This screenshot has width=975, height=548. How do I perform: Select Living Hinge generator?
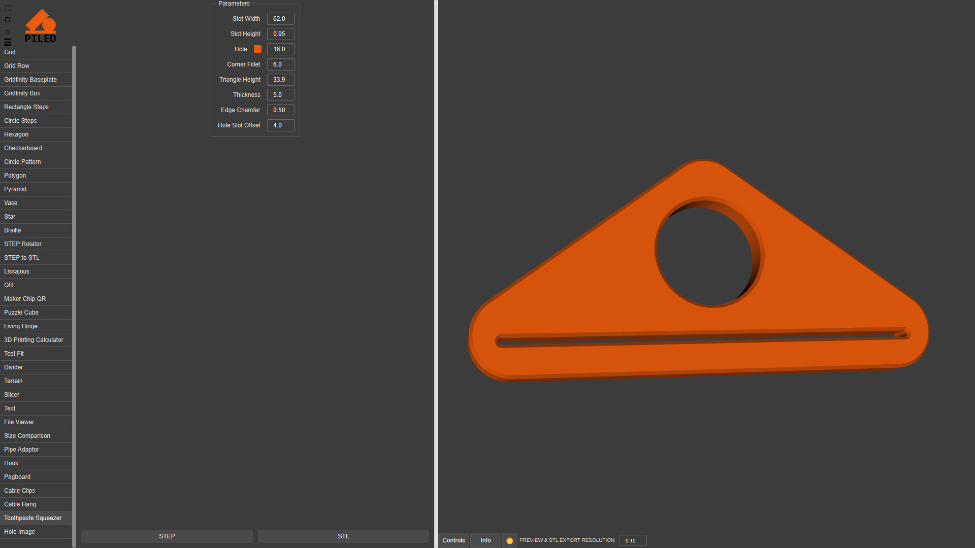point(21,326)
